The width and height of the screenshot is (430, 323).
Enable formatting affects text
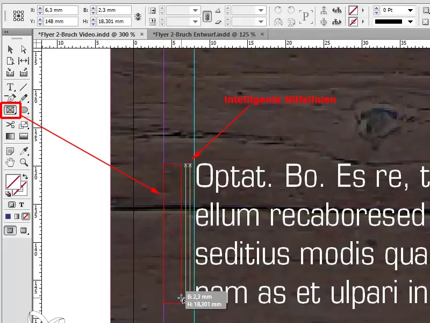click(21, 205)
